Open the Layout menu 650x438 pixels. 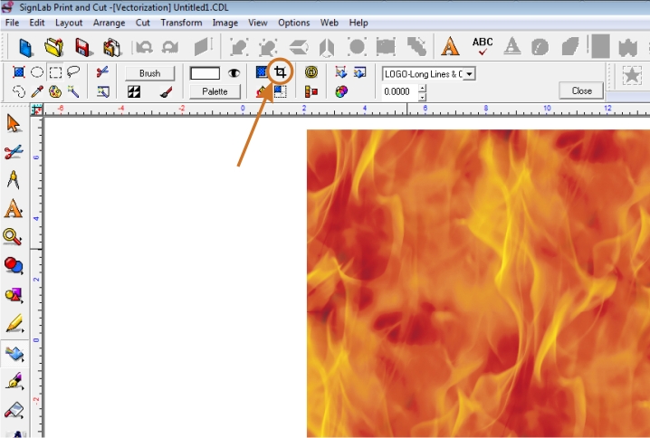[69, 23]
